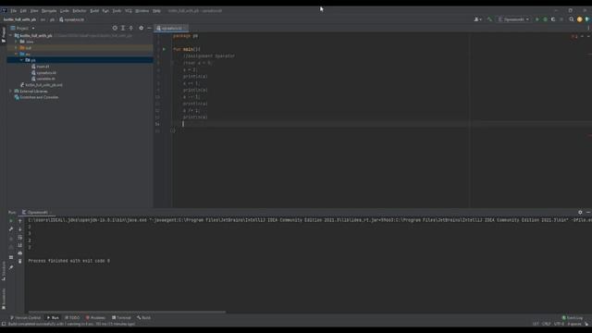592x333 pixels.
Task: Toggle the Project side tool button
Action: coord(4,35)
